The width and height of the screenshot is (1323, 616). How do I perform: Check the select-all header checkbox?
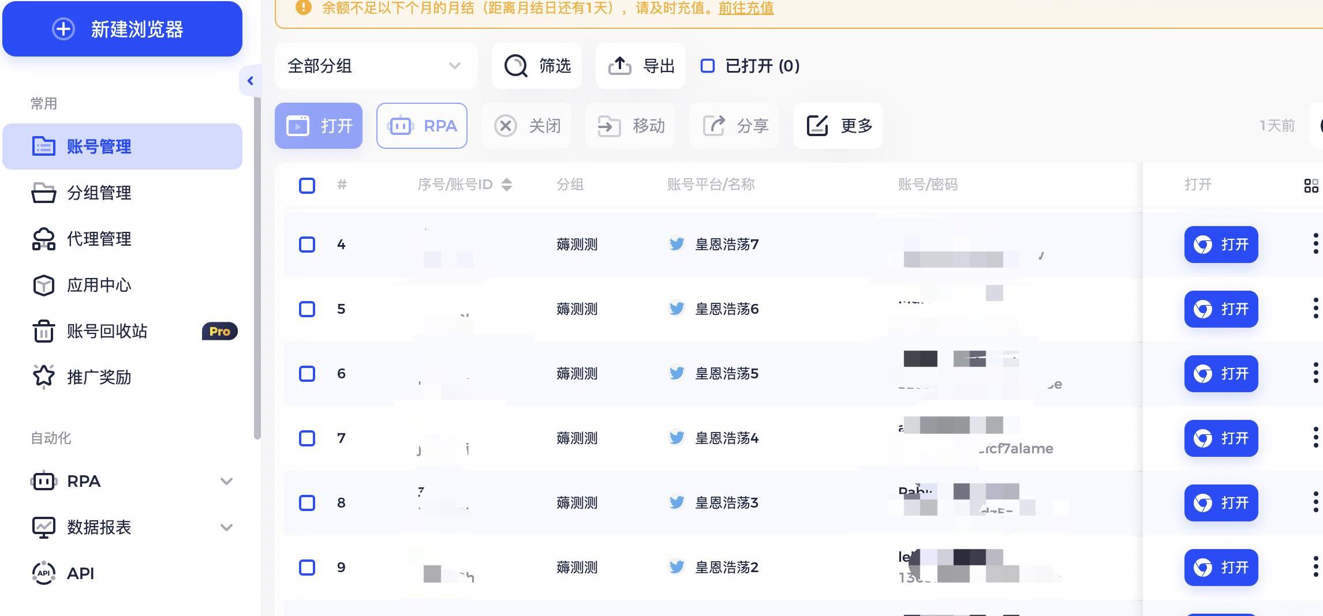pos(307,186)
